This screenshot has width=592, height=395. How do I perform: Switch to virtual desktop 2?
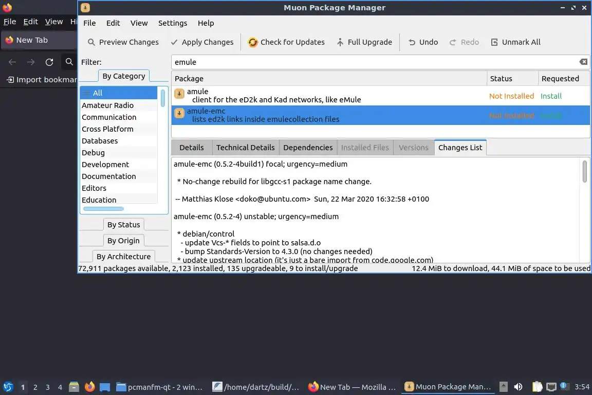pos(35,387)
